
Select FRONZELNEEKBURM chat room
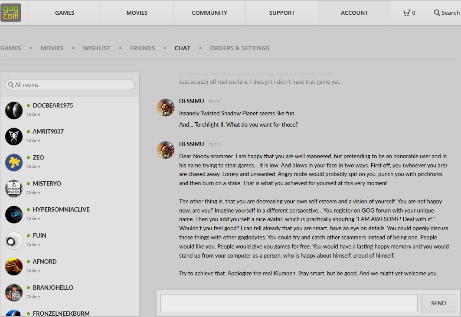70,312
